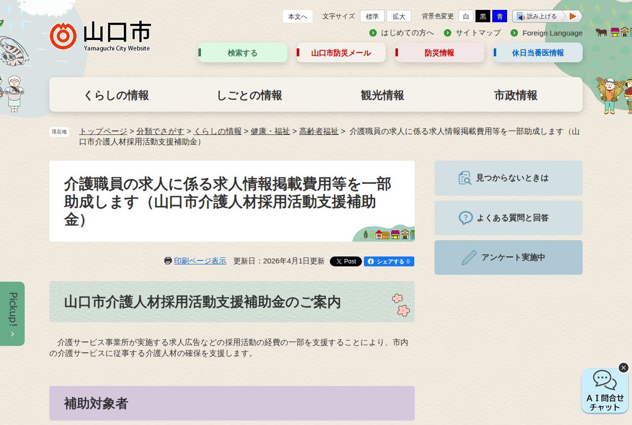Set background color to white (白)

[x=466, y=16]
